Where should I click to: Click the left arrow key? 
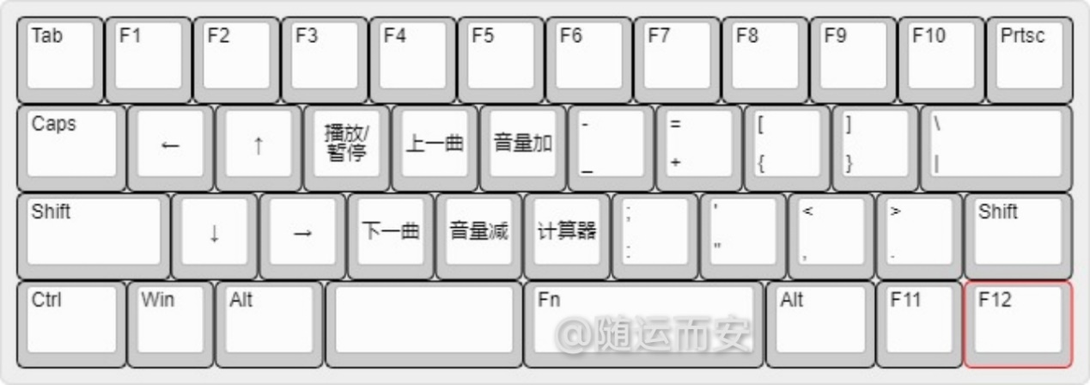[x=170, y=148]
